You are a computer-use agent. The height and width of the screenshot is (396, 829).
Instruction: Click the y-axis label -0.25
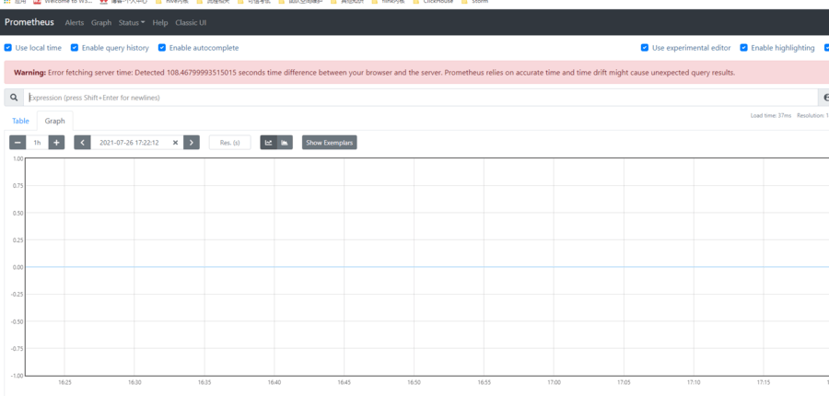(x=17, y=295)
